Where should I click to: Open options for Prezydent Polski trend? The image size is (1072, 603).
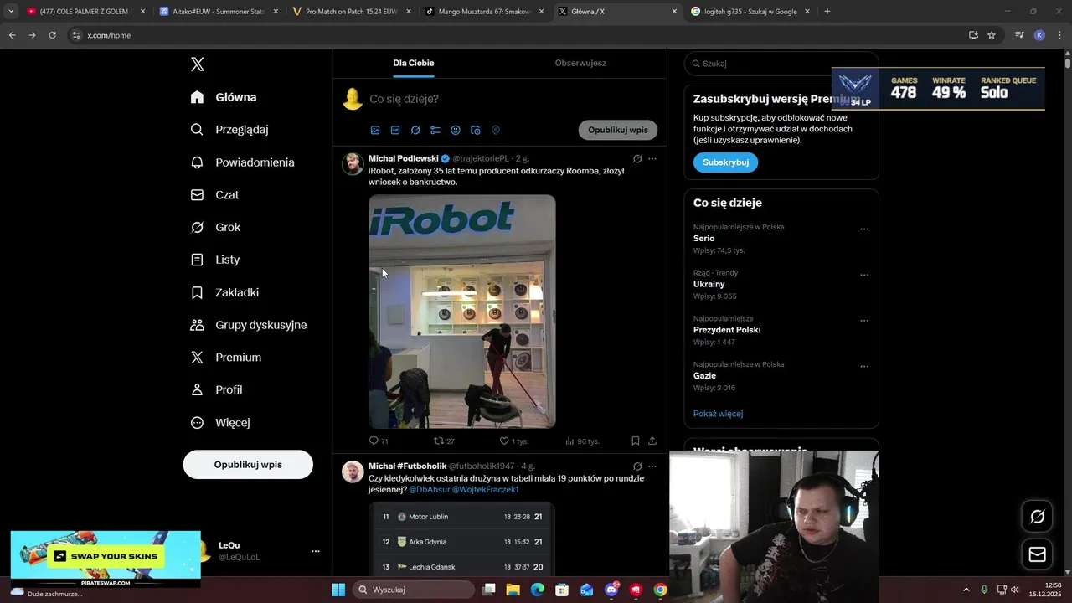[x=864, y=321]
